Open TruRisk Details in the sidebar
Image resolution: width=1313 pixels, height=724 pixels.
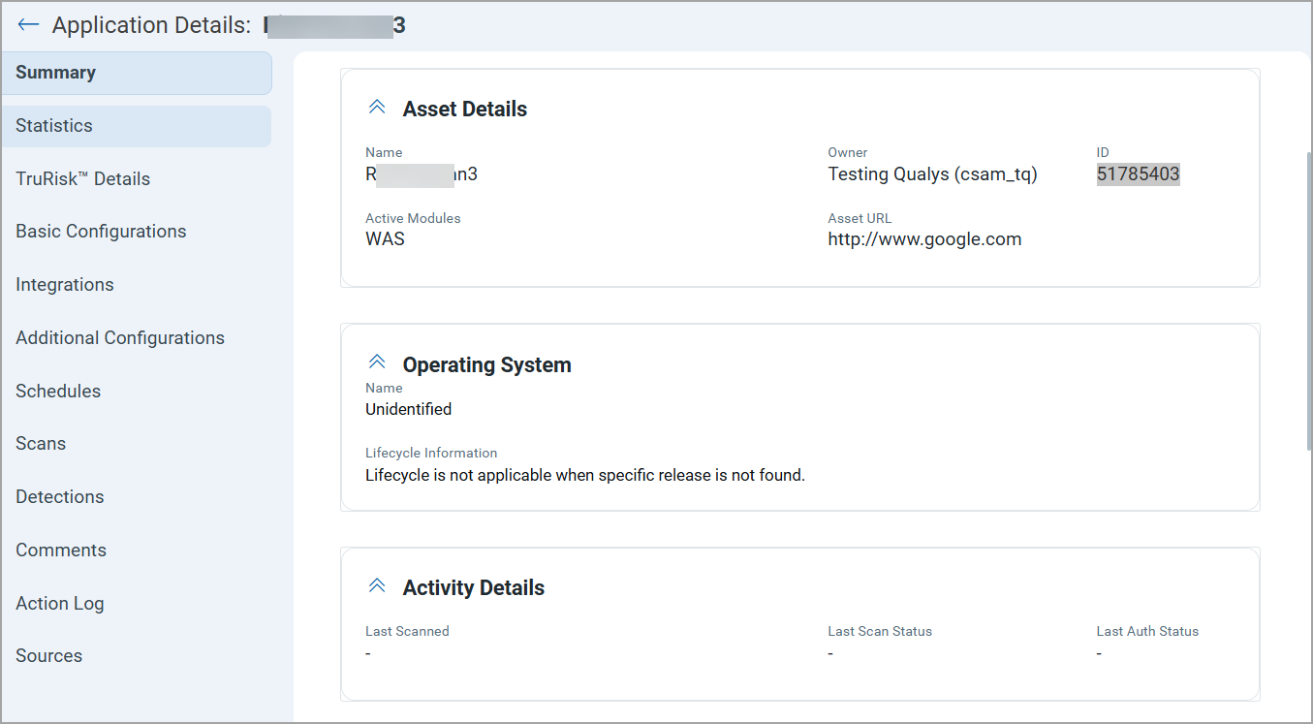click(83, 179)
